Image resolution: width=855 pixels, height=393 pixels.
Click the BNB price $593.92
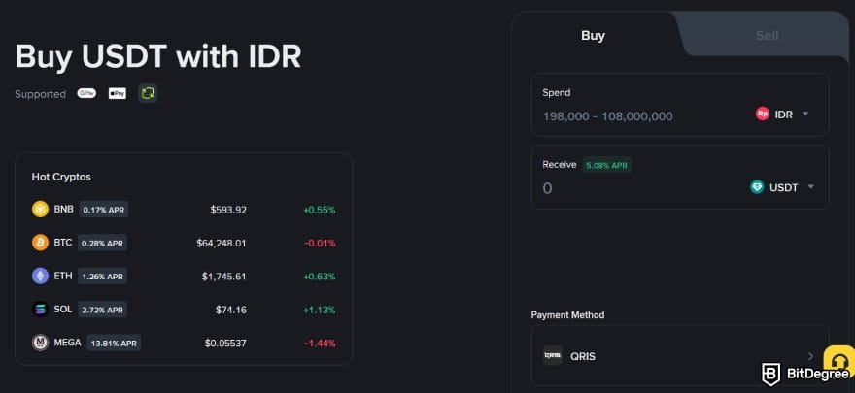click(x=228, y=210)
